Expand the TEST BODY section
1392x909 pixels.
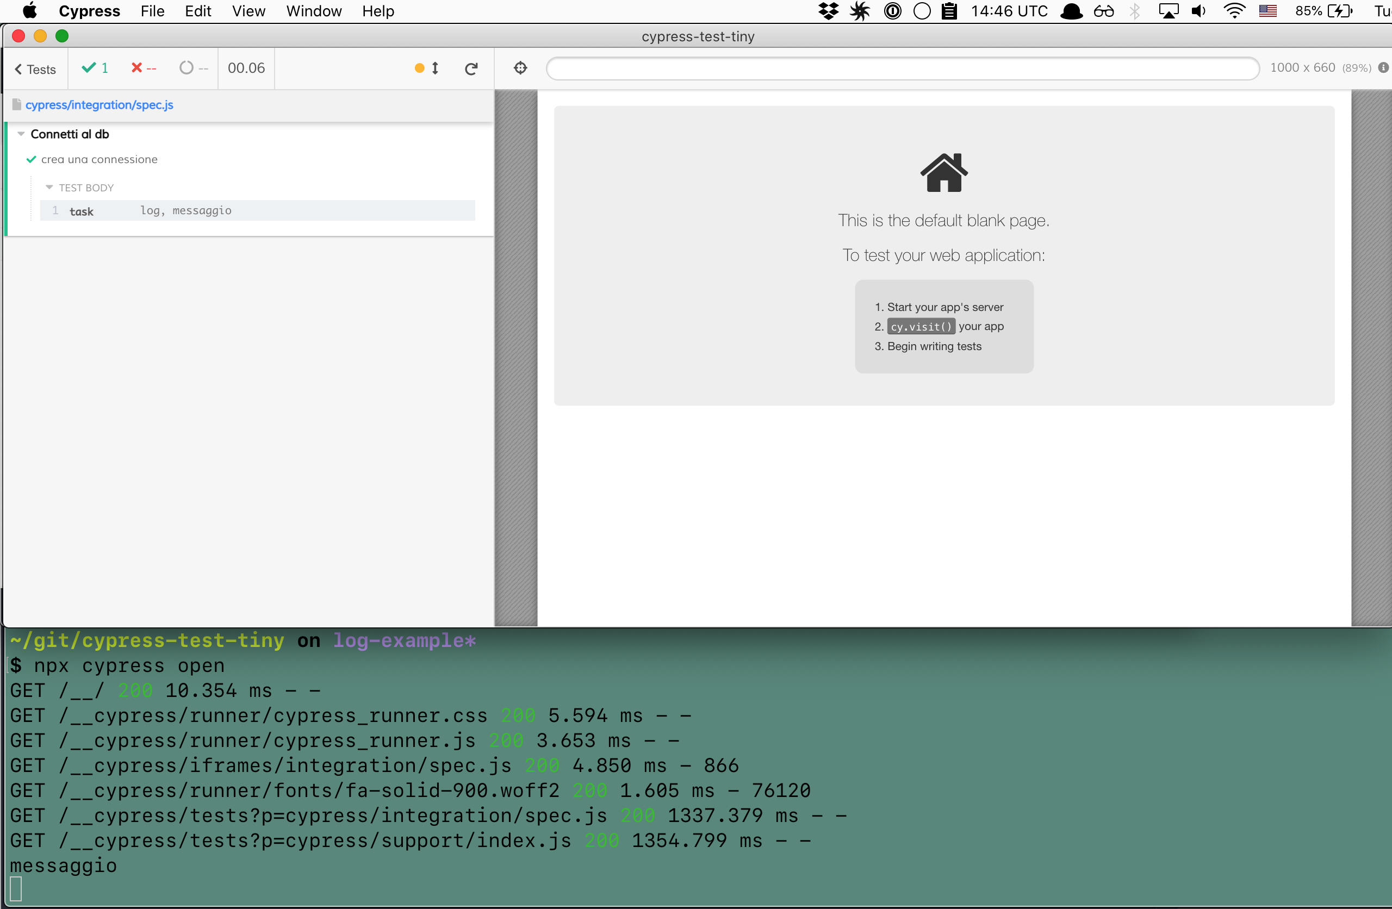(x=48, y=187)
